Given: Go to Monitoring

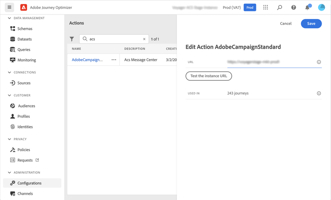Looking at the screenshot, I should [26, 60].
